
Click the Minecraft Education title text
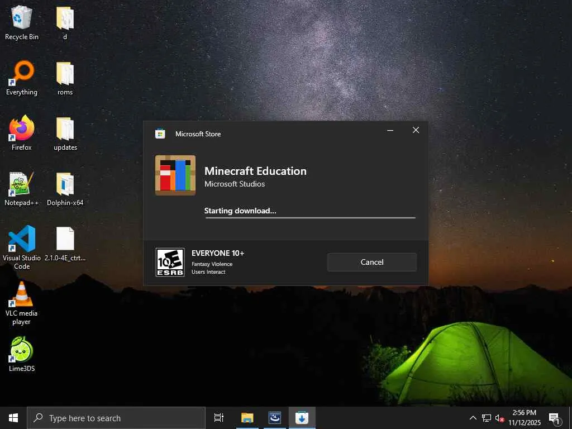(255, 171)
